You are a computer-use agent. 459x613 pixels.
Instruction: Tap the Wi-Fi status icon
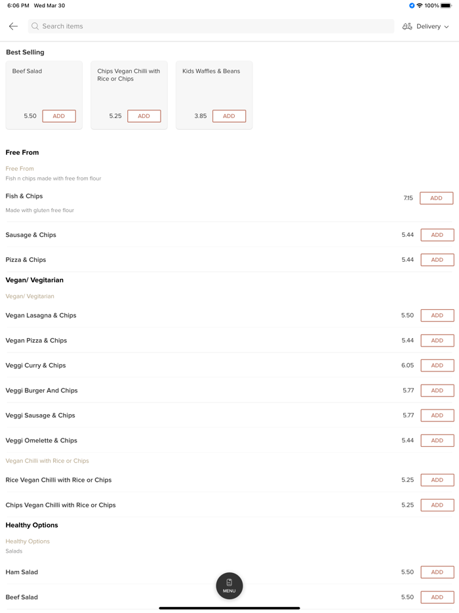420,6
